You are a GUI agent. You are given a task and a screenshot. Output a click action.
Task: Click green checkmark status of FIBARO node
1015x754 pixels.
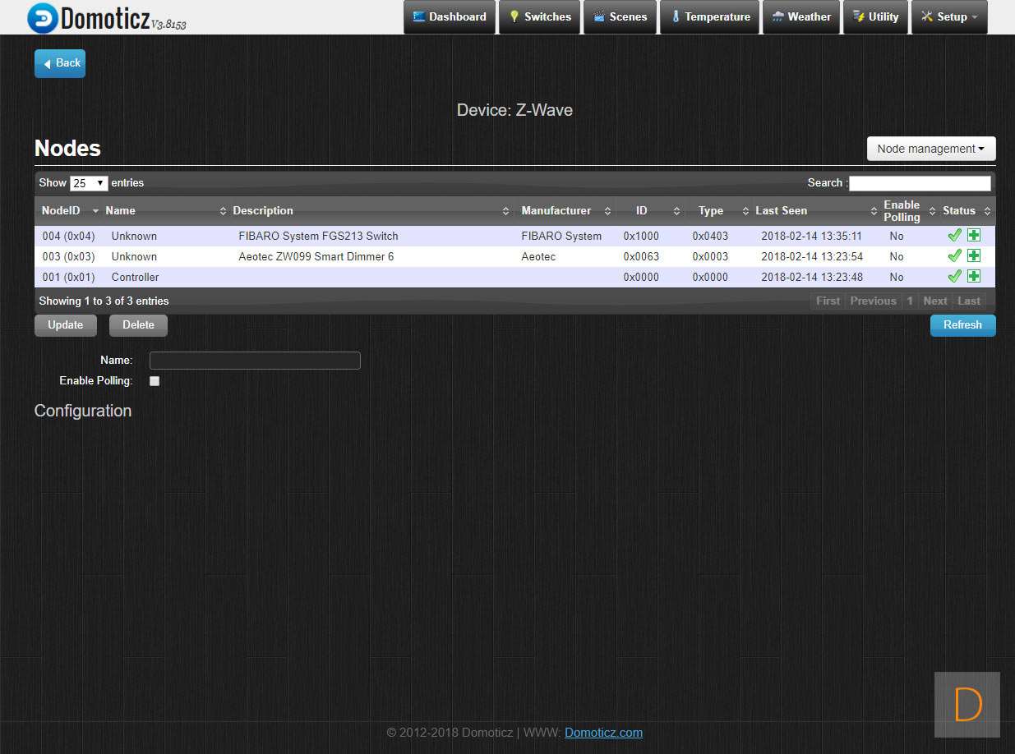954,235
